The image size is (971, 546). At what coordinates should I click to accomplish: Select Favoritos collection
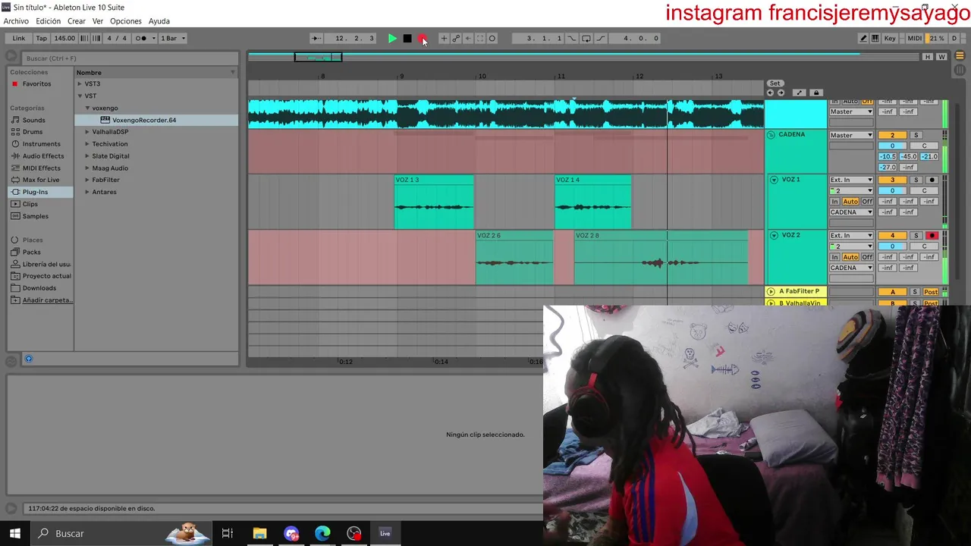tap(37, 84)
